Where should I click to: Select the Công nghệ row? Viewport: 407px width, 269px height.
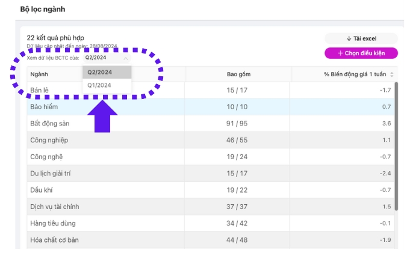tap(46, 157)
